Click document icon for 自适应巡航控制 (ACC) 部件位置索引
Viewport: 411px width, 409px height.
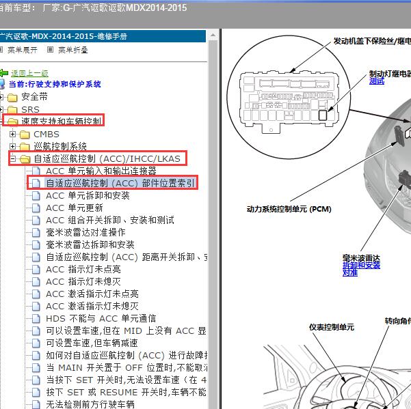(x=36, y=183)
